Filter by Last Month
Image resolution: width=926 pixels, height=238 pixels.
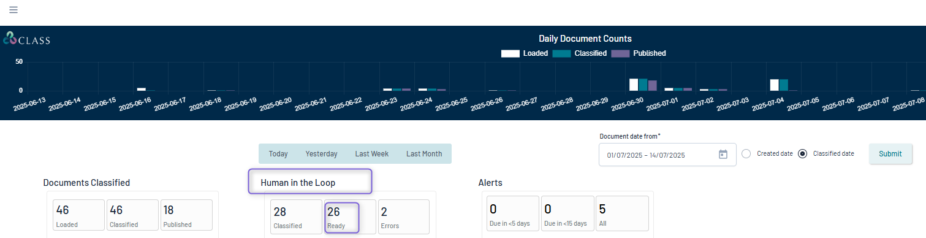(423, 154)
